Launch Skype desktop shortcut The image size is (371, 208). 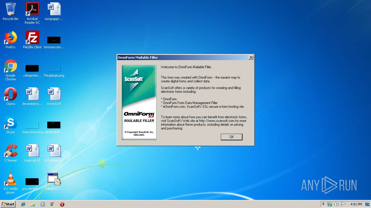(10, 125)
